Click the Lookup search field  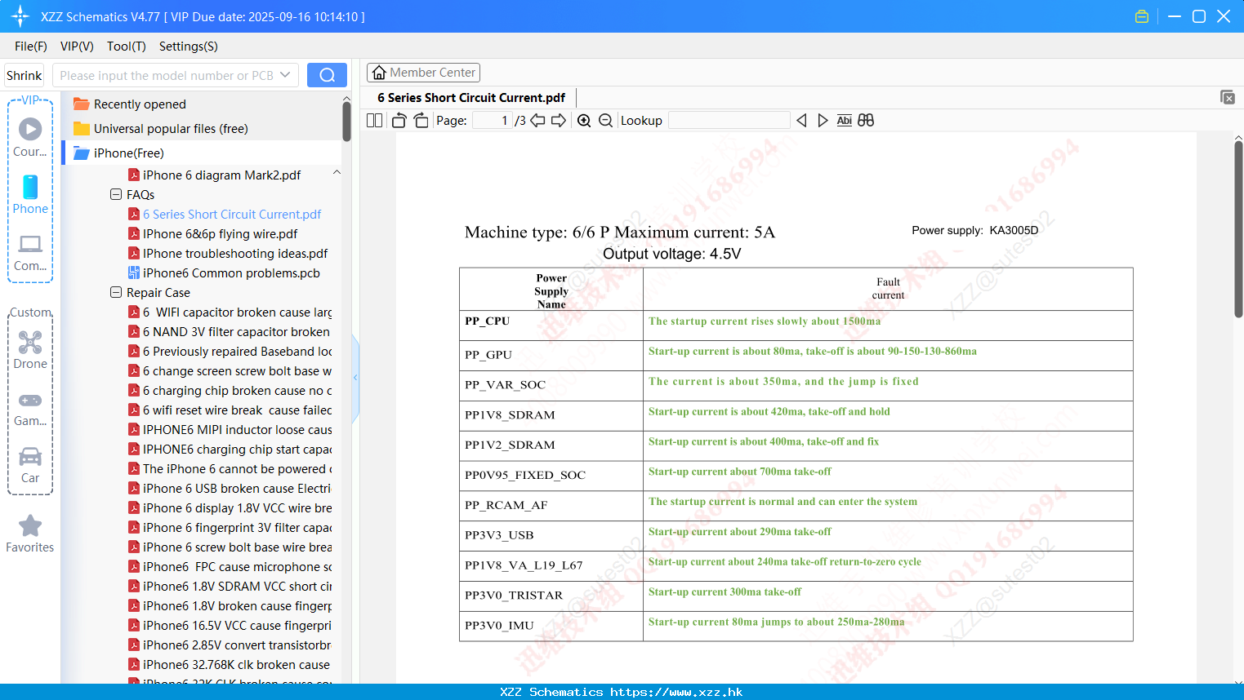click(x=729, y=121)
